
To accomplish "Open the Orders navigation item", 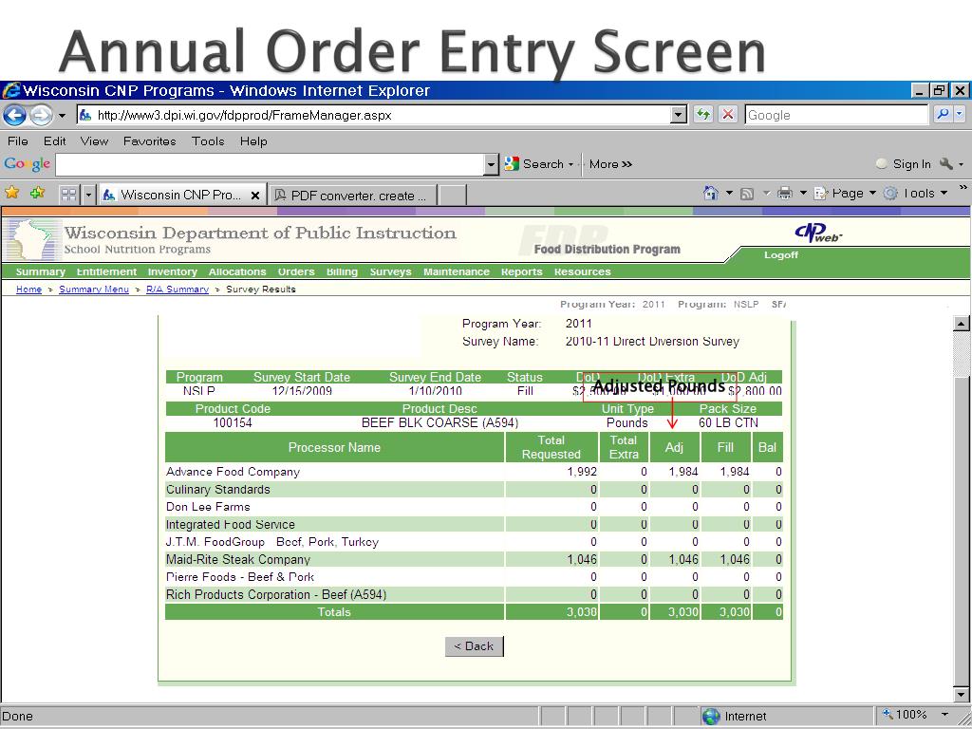I will coord(296,271).
